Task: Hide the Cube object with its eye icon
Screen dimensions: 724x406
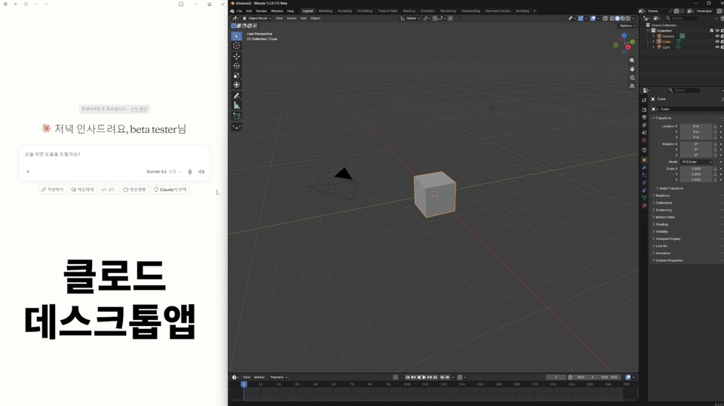Action: 717,42
